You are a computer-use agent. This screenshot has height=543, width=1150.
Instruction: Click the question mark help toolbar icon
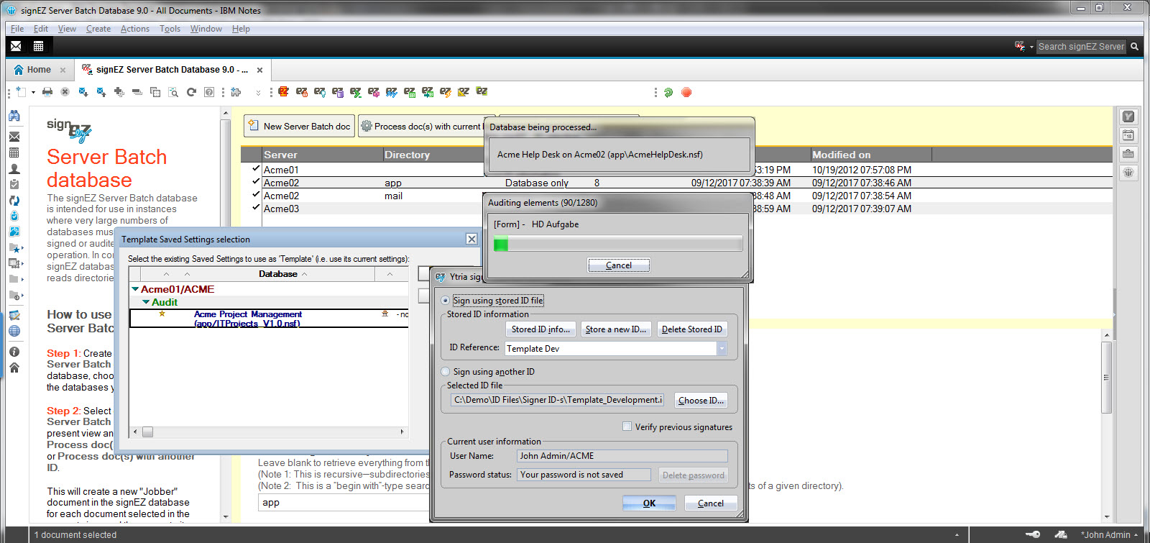[209, 92]
